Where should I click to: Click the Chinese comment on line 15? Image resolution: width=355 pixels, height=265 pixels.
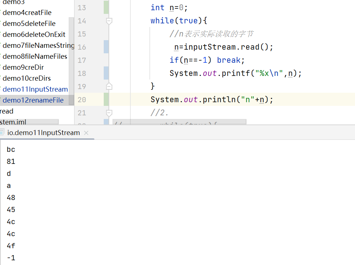[x=211, y=34]
